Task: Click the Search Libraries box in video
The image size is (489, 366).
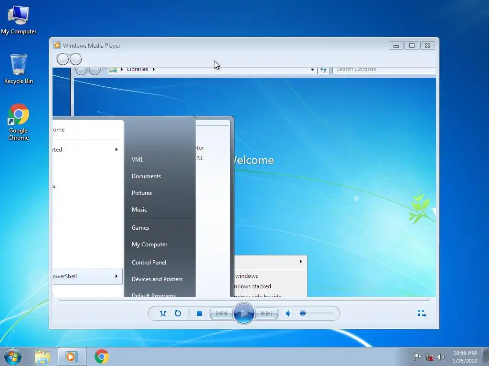Action: point(384,71)
